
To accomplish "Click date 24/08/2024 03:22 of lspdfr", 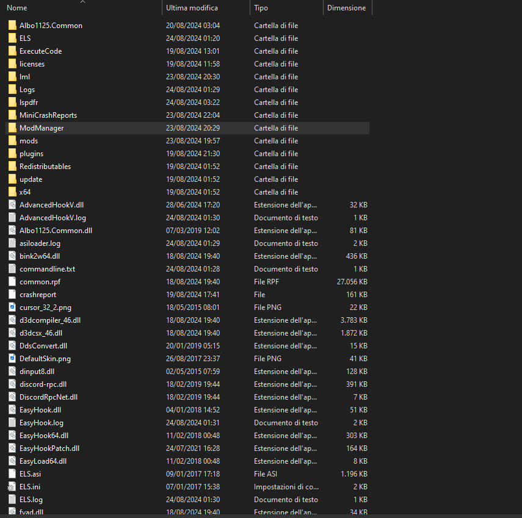I will coord(193,103).
